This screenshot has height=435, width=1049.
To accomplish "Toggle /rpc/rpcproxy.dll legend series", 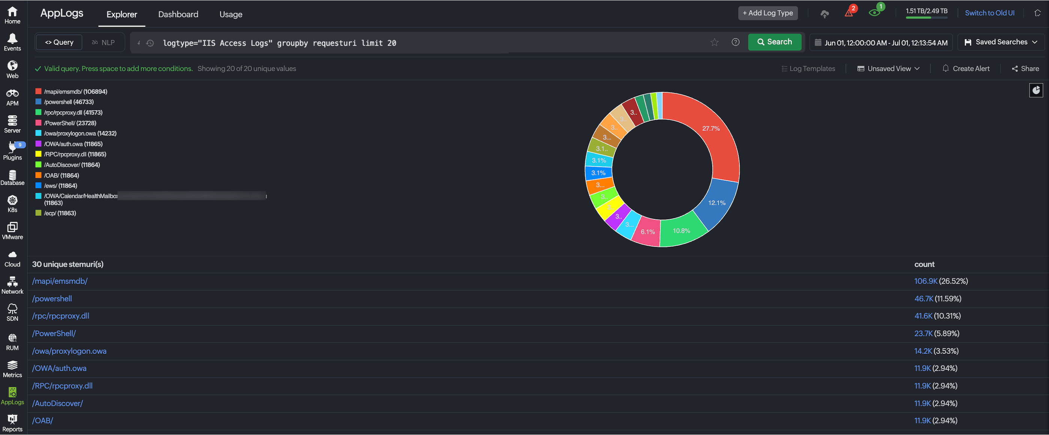I will tap(69, 112).
